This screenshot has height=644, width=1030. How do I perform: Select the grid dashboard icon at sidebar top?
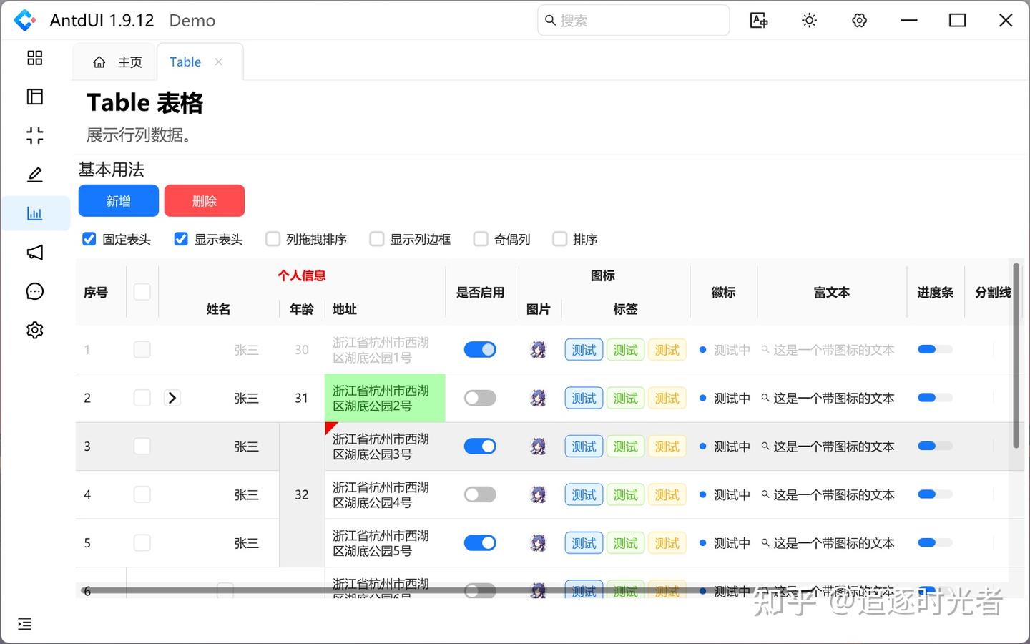[34, 58]
